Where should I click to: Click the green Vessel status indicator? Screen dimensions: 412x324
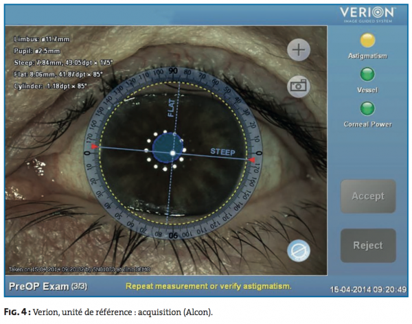point(368,74)
